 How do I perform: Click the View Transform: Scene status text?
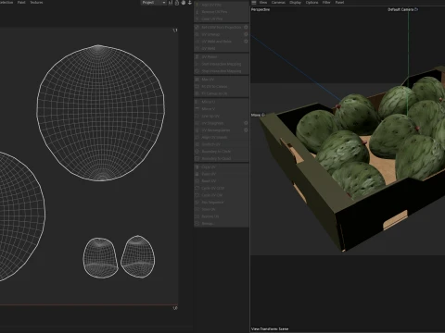click(x=270, y=328)
